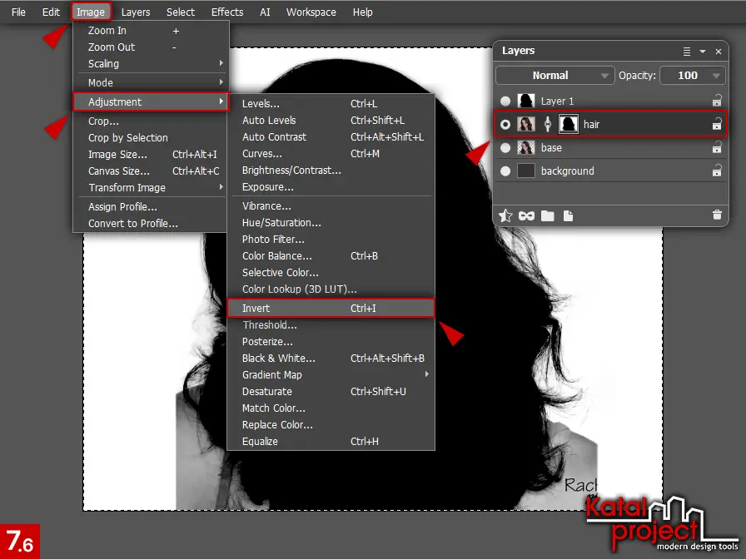Apply the Invert adjustment
Viewport: 746px width, 559px height.
tap(256, 308)
